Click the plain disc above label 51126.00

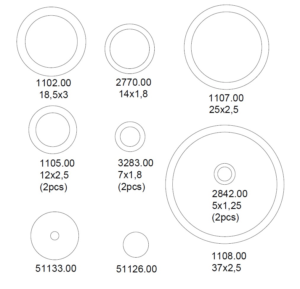click(x=136, y=245)
